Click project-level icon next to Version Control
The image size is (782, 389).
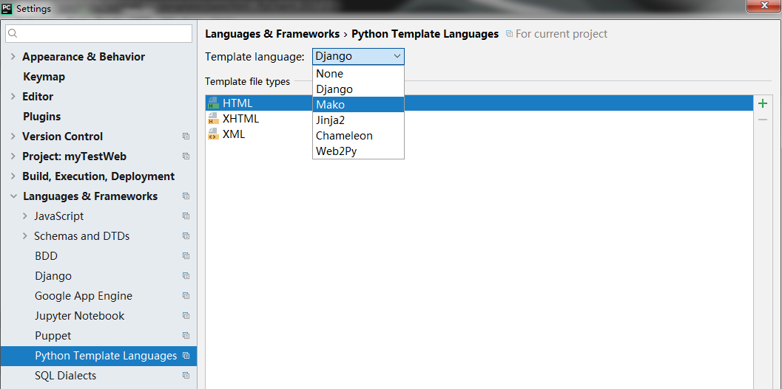click(x=186, y=137)
